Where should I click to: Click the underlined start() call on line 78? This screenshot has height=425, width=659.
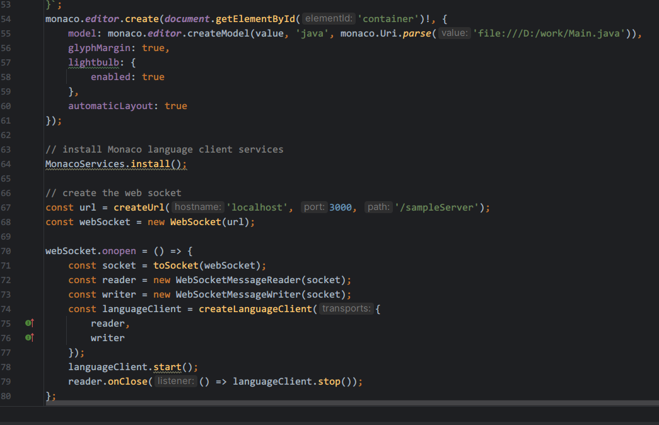[166, 366]
